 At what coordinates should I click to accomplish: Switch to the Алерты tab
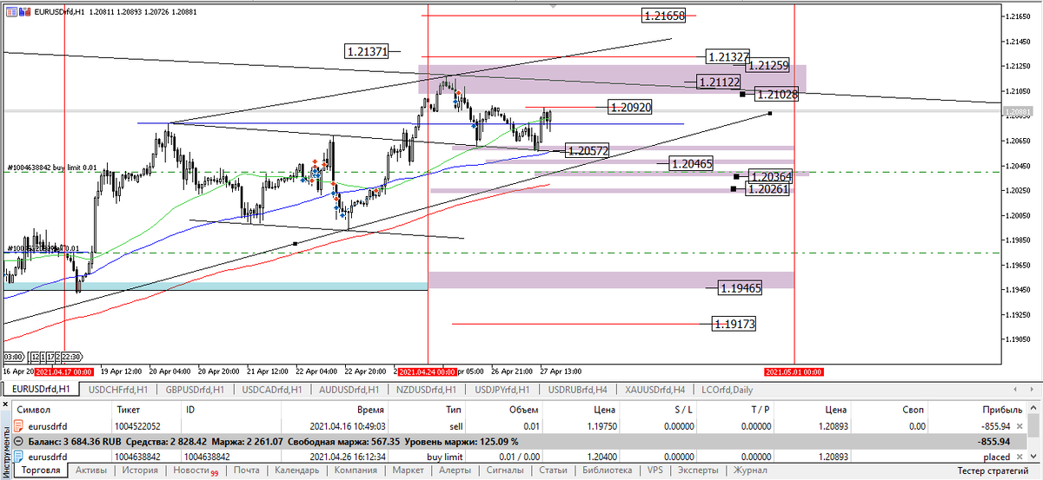(455, 470)
